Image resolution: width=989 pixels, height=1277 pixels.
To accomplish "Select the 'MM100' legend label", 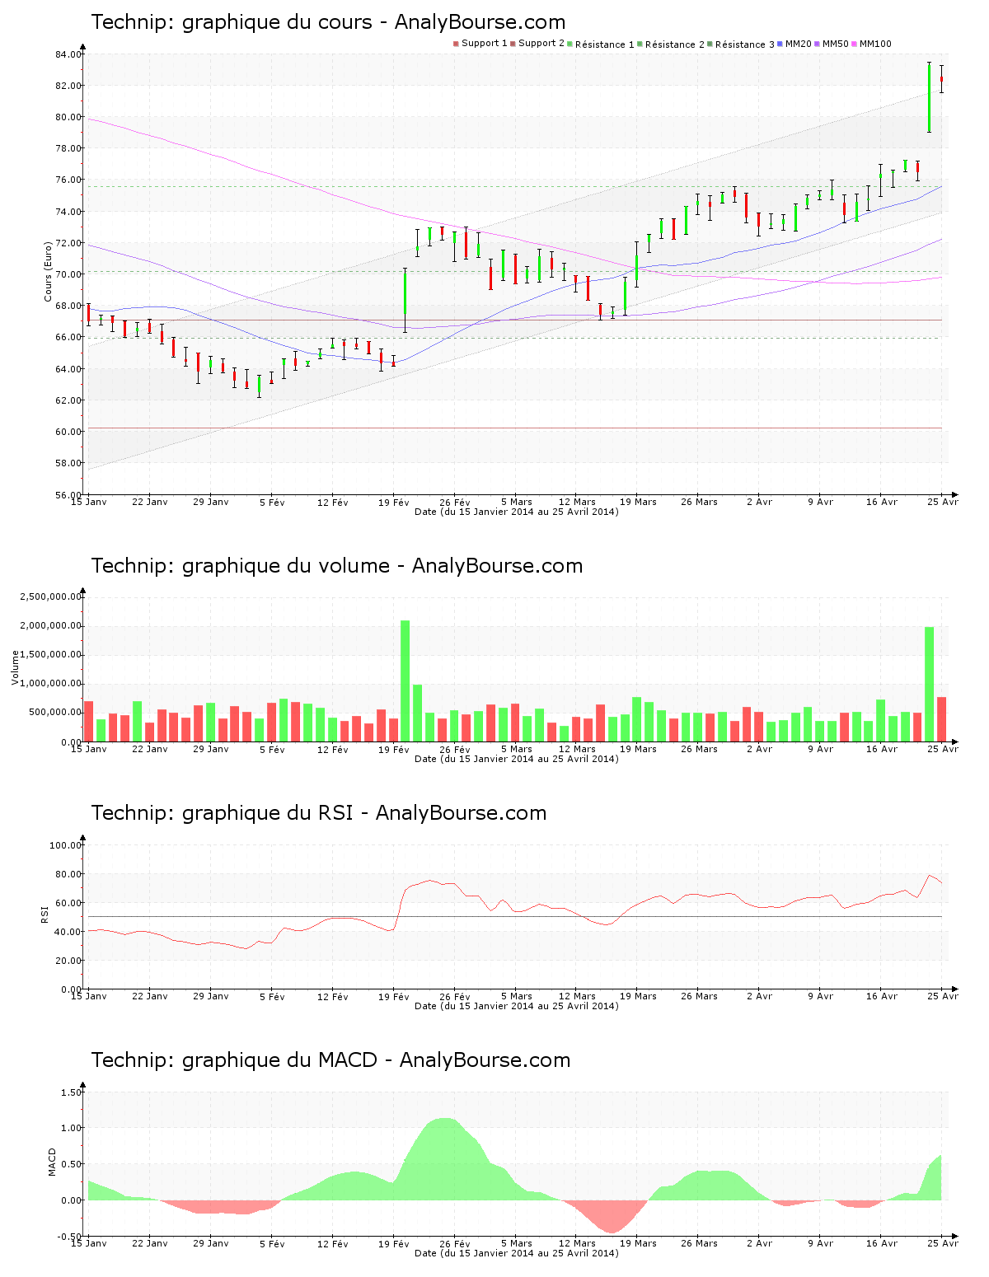I will pyautogui.click(x=875, y=44).
